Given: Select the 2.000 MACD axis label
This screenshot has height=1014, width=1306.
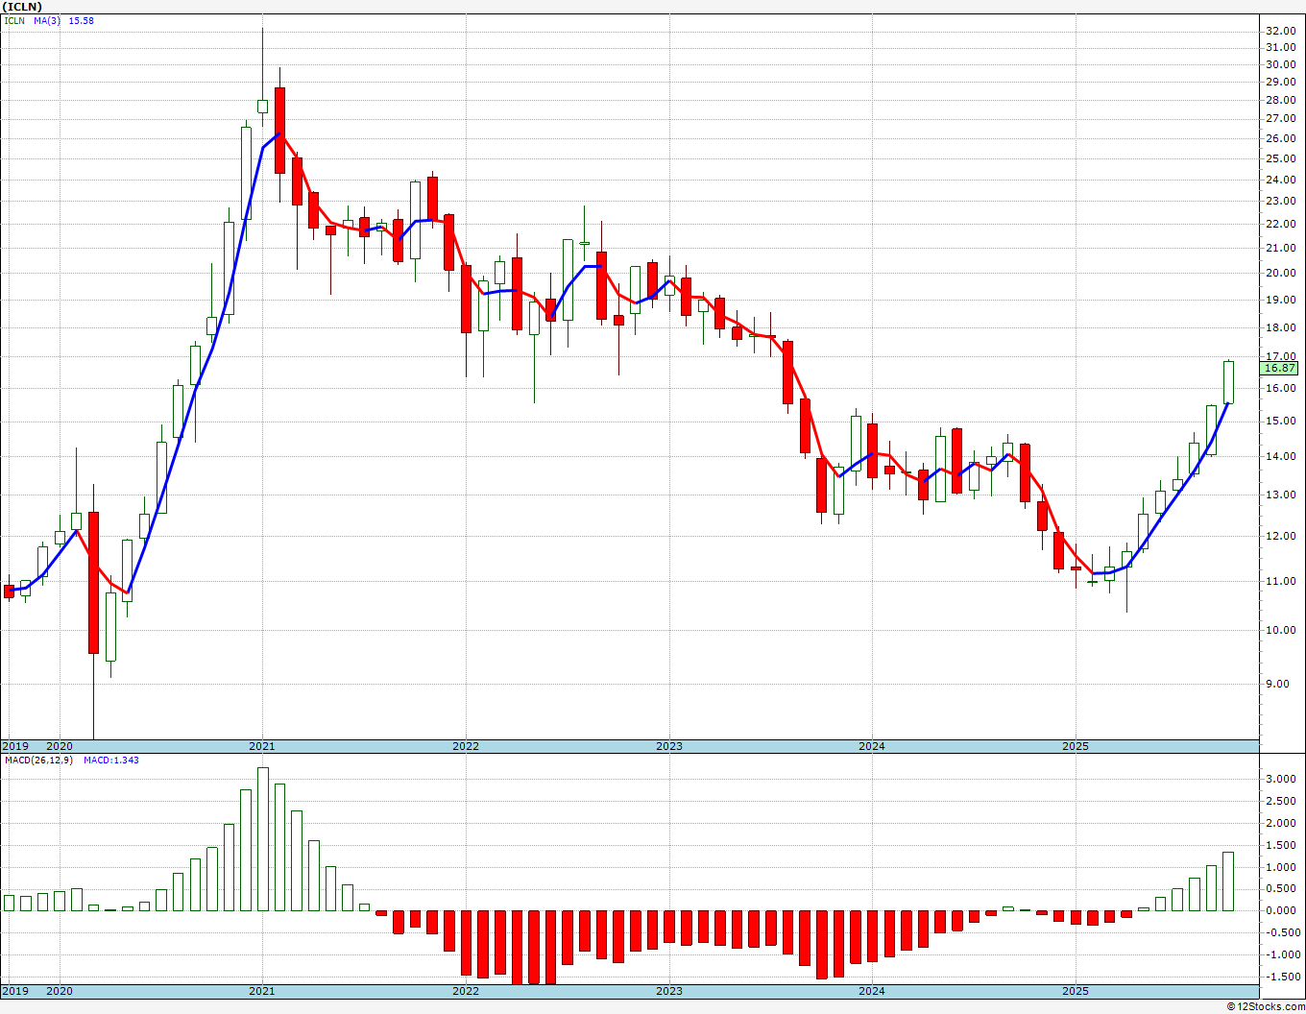Looking at the screenshot, I should (x=1280, y=823).
